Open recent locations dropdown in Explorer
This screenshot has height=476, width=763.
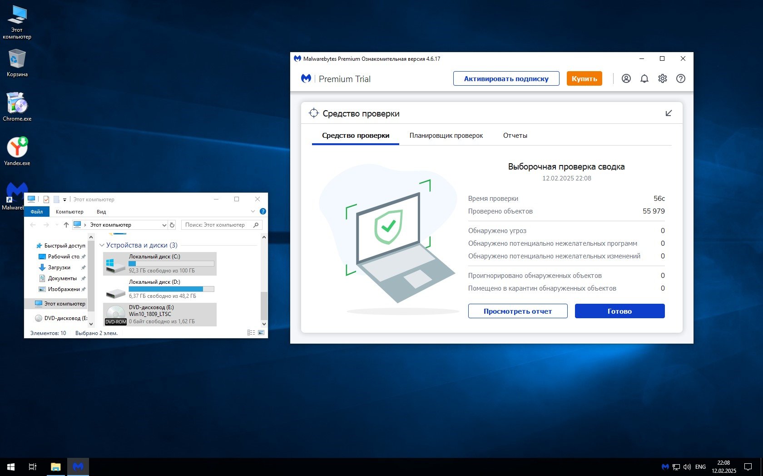click(57, 225)
